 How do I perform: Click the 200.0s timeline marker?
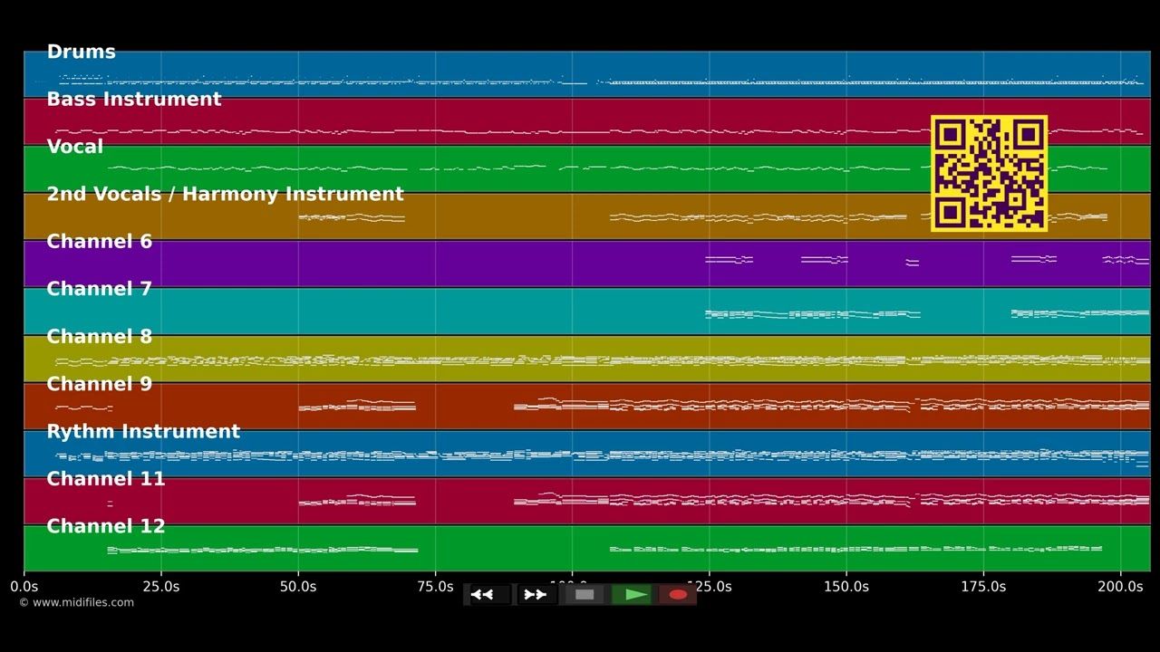1120,587
